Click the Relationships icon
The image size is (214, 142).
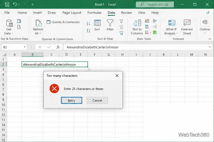155,27
